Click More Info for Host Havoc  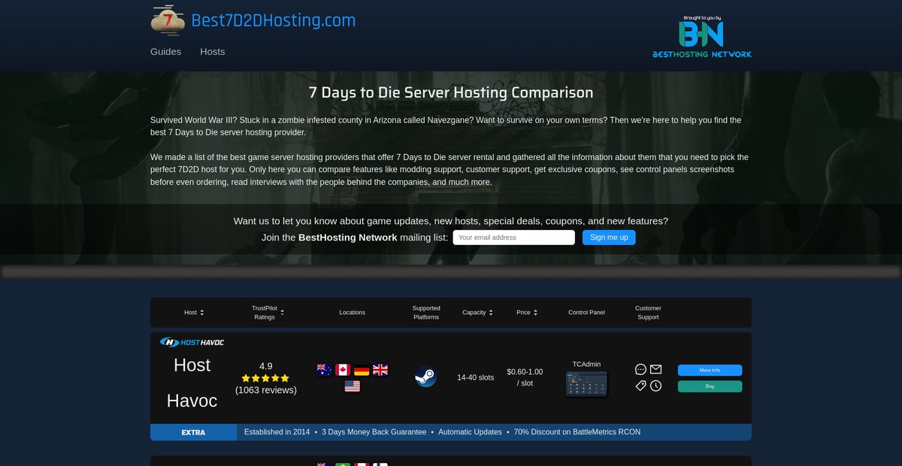point(710,370)
